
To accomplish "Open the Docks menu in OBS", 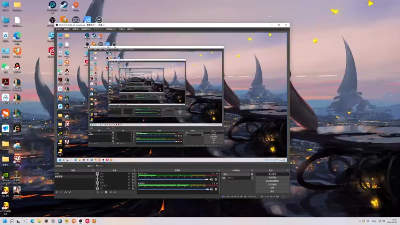I will pyautogui.click(x=86, y=29).
